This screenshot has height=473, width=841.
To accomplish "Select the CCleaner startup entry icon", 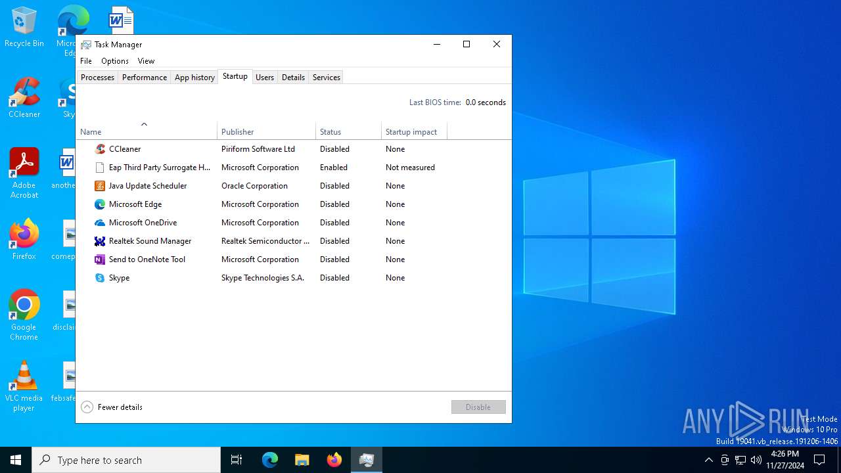I will tap(100, 149).
